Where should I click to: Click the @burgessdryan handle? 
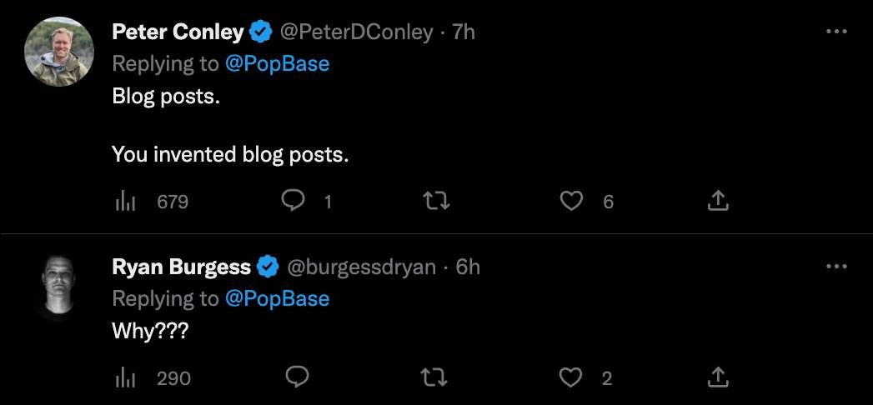[x=362, y=267]
